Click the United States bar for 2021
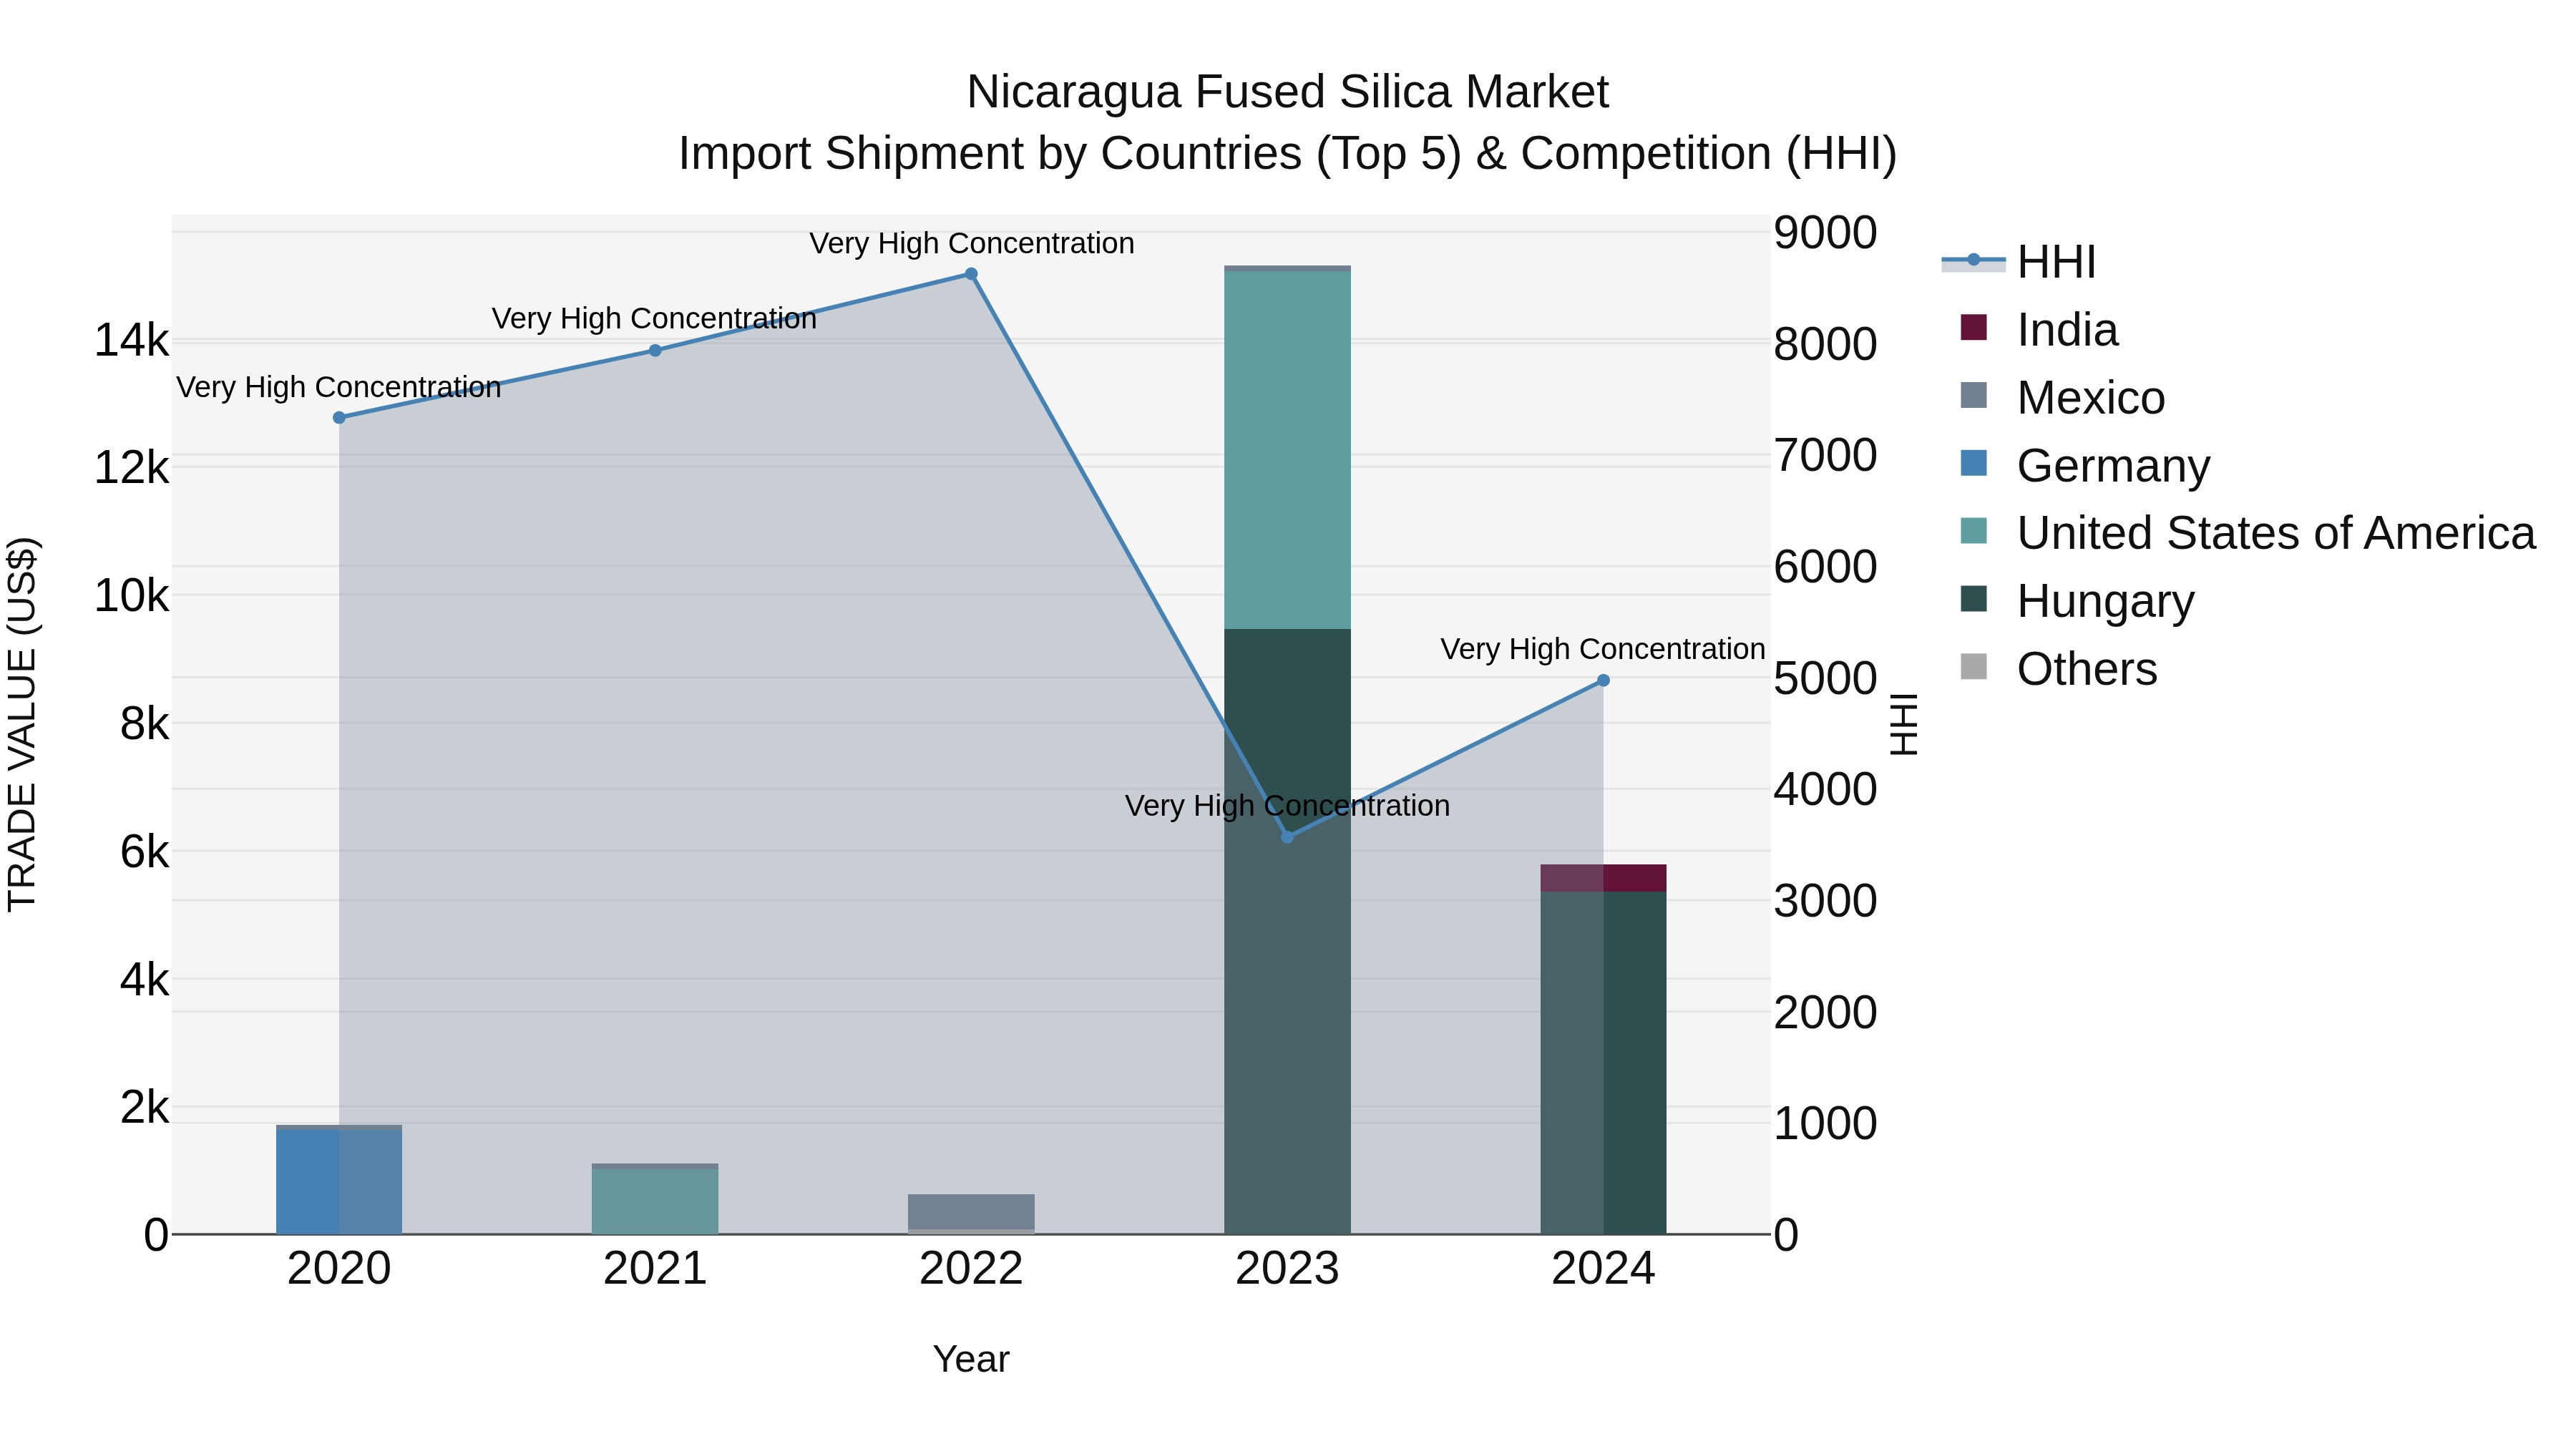The height and width of the screenshot is (1449, 2576). coord(655,1202)
